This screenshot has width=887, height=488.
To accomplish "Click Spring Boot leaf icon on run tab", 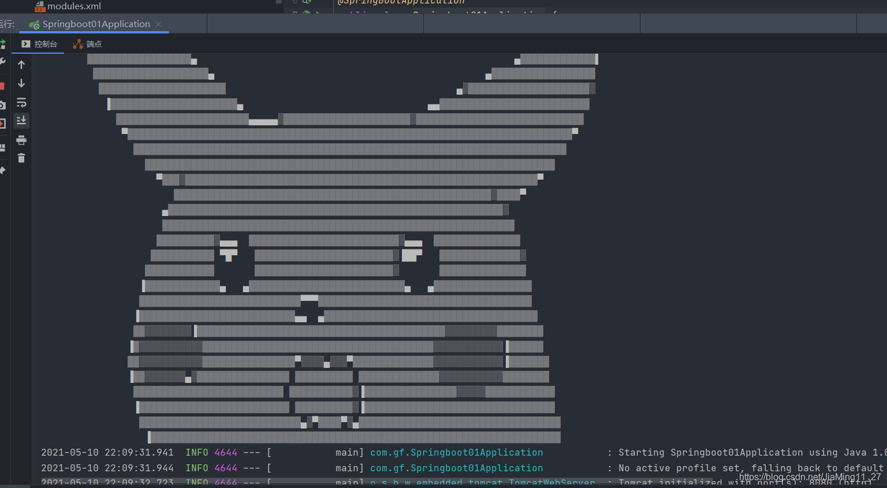I will (35, 25).
